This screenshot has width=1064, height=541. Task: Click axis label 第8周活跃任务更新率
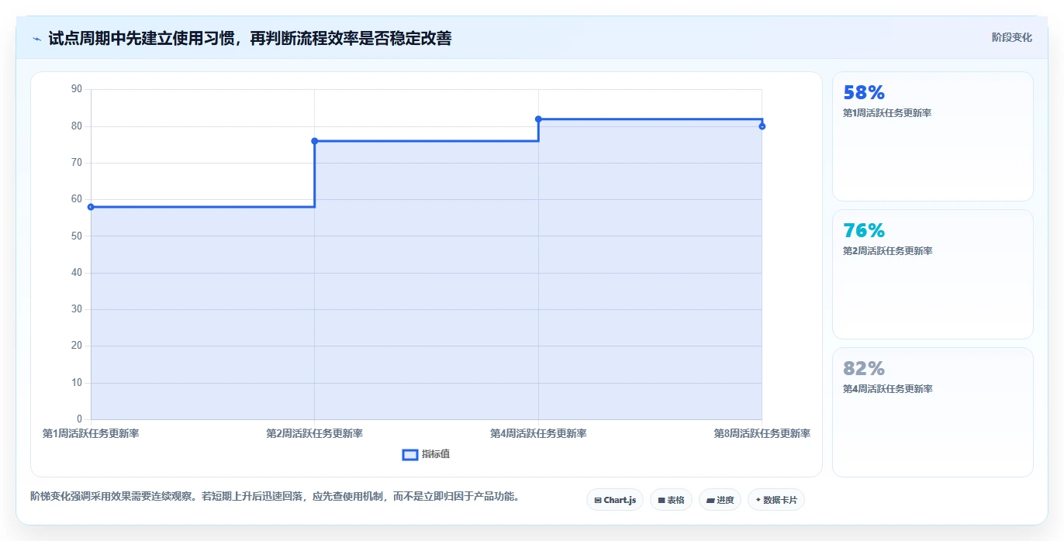click(x=762, y=433)
